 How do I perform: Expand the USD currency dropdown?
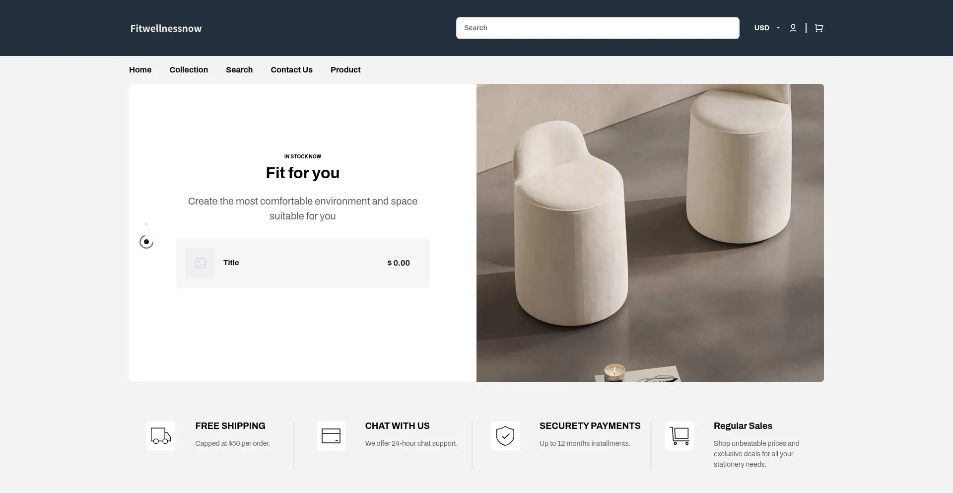[x=767, y=28]
